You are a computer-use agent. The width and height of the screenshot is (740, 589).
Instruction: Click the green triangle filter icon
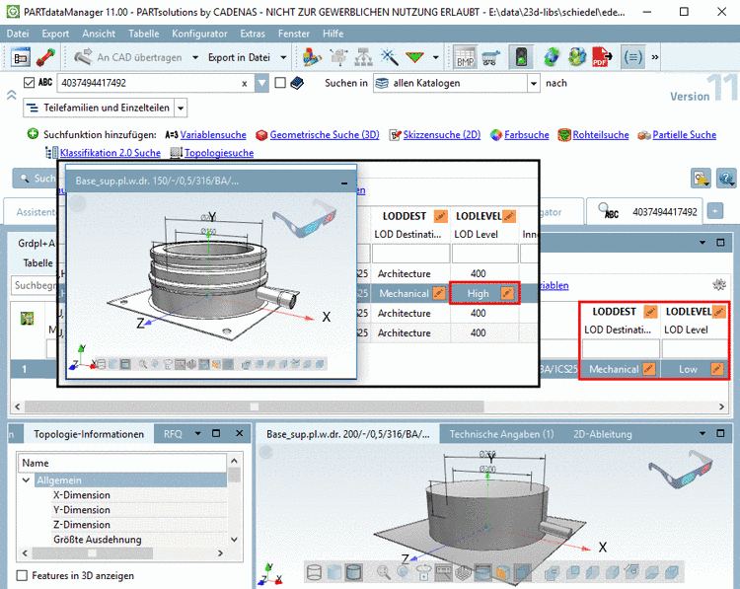414,57
